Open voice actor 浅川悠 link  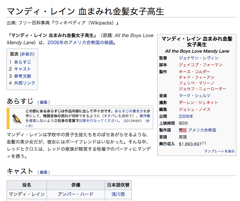118,194
